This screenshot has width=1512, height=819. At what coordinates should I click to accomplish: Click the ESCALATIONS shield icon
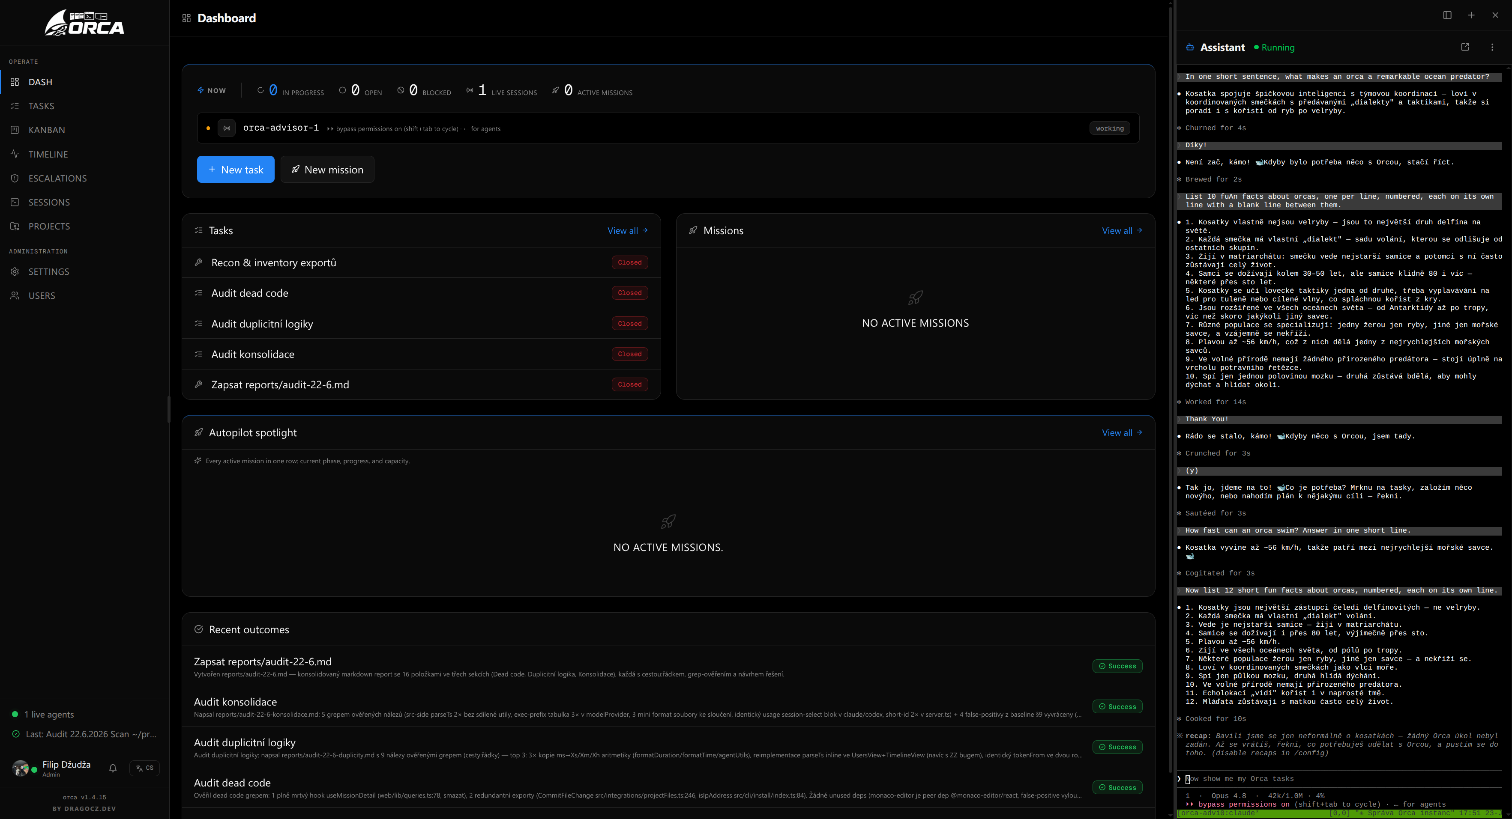(x=15, y=179)
